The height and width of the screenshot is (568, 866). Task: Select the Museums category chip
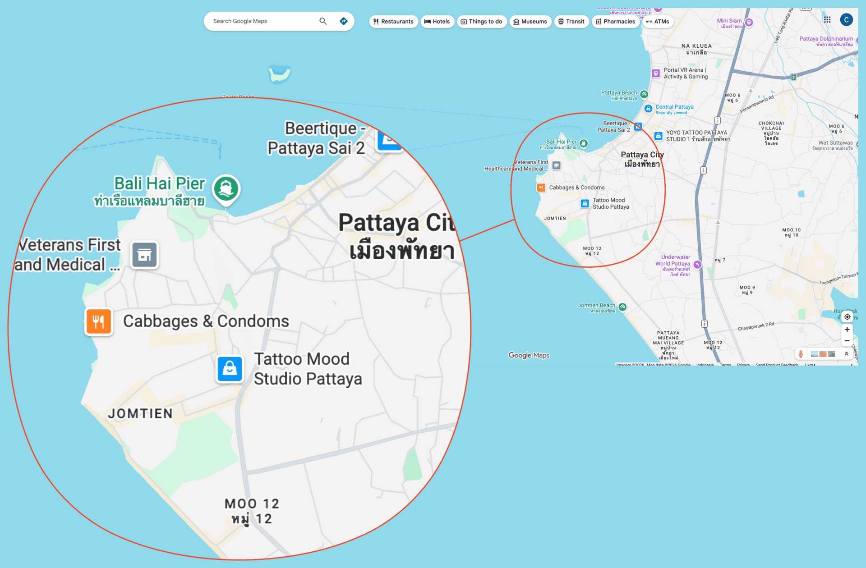[x=530, y=22]
